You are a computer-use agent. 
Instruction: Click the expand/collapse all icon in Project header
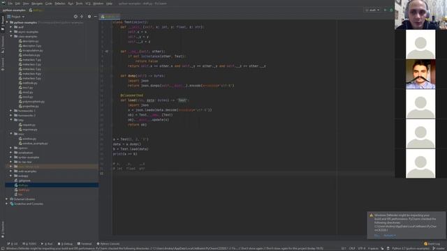point(82,17)
